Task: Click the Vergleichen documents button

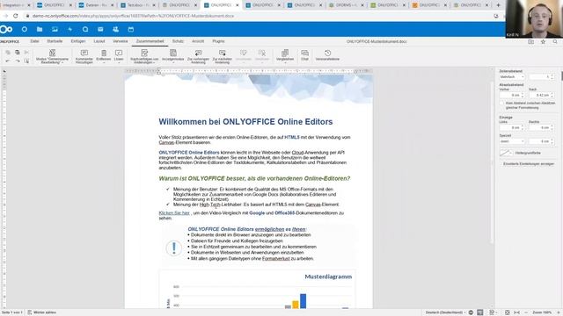Action: point(285,55)
